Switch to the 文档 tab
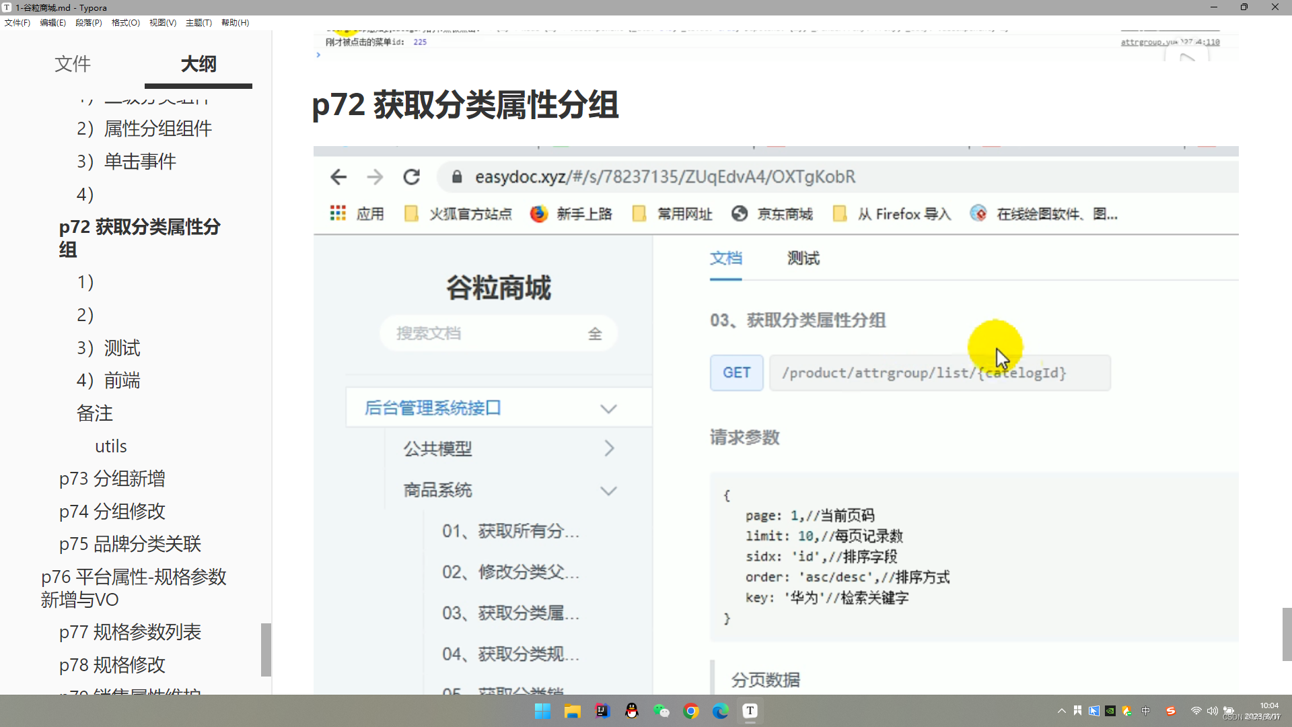The image size is (1292, 727). pos(725,258)
